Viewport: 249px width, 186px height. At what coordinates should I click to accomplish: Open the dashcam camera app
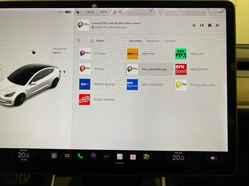tap(94, 156)
